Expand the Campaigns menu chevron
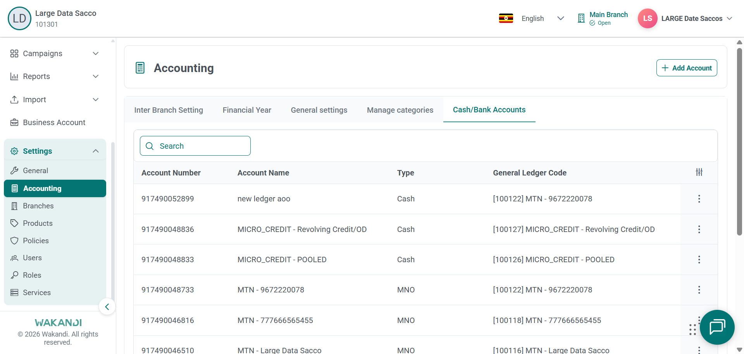The width and height of the screenshot is (744, 354). (96, 53)
